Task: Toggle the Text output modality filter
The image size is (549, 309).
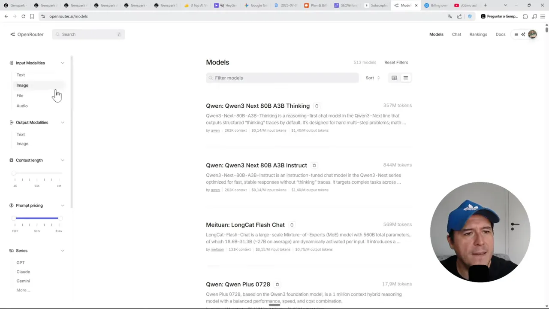Action: (21, 134)
